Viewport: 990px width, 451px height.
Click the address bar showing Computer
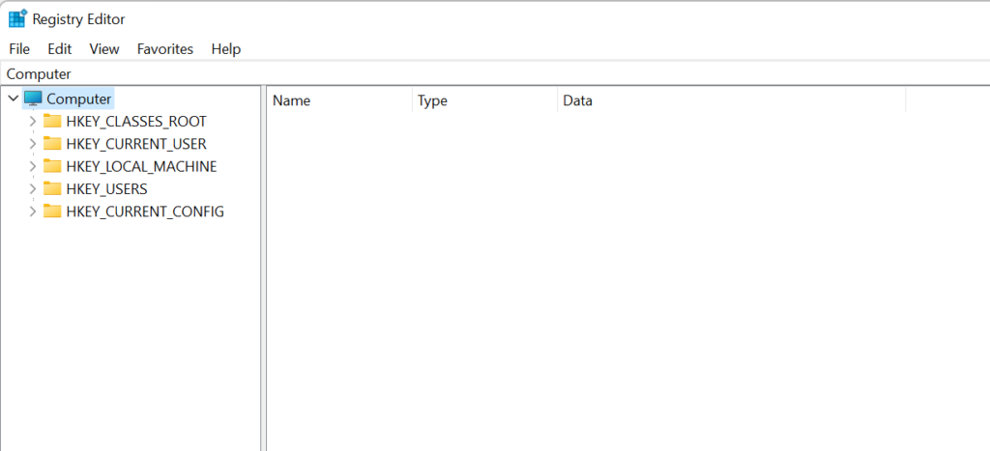(495, 73)
